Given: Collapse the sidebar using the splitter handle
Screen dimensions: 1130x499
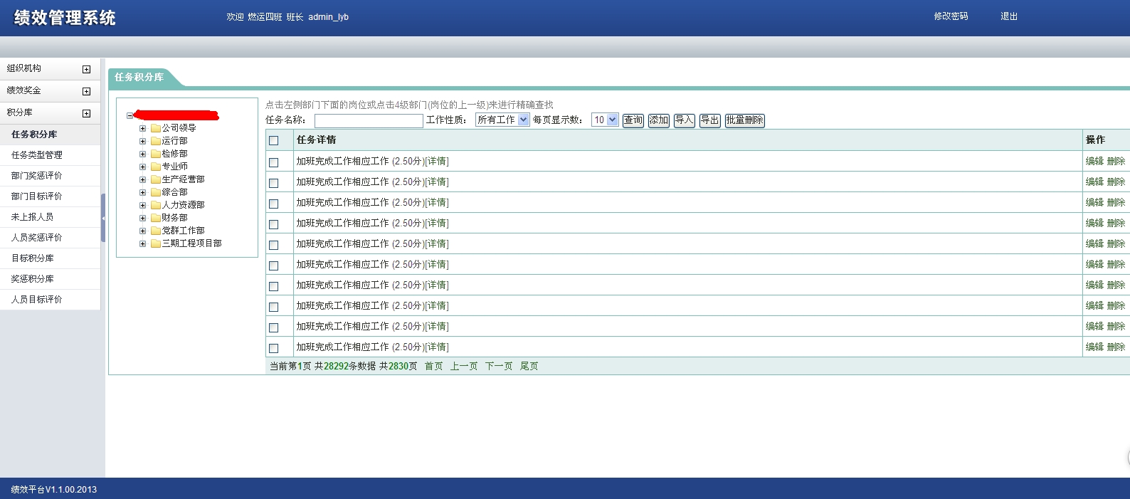Looking at the screenshot, I should click(103, 218).
